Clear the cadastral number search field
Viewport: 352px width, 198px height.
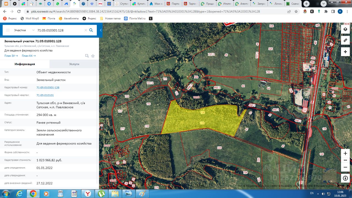click(86, 30)
